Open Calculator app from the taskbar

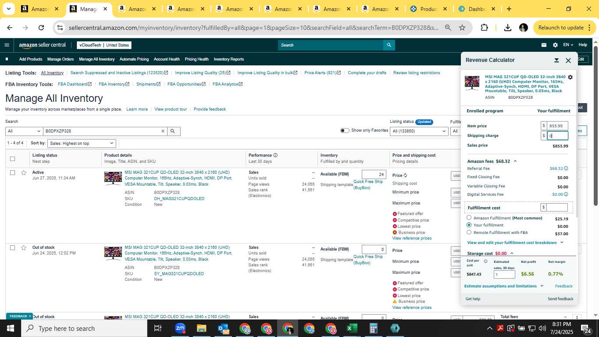373,328
